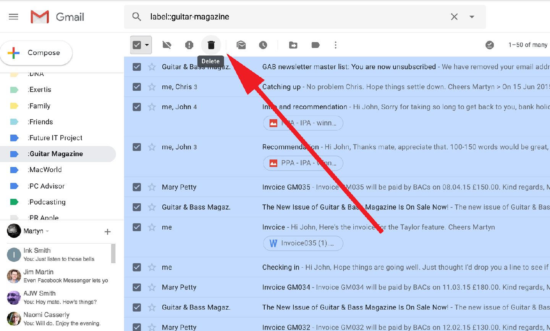Click Martyn's profile avatar in chat
550x331 pixels.
pos(14,231)
